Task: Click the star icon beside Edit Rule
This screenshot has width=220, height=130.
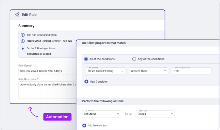Action: 17,15
